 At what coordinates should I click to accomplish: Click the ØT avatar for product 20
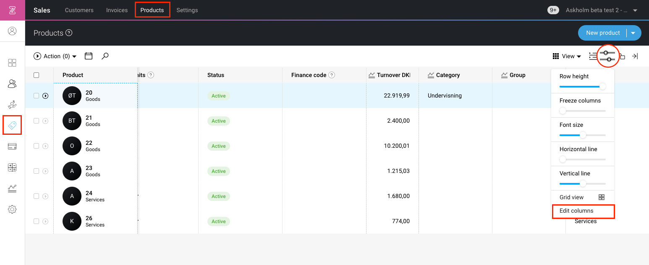(72, 95)
